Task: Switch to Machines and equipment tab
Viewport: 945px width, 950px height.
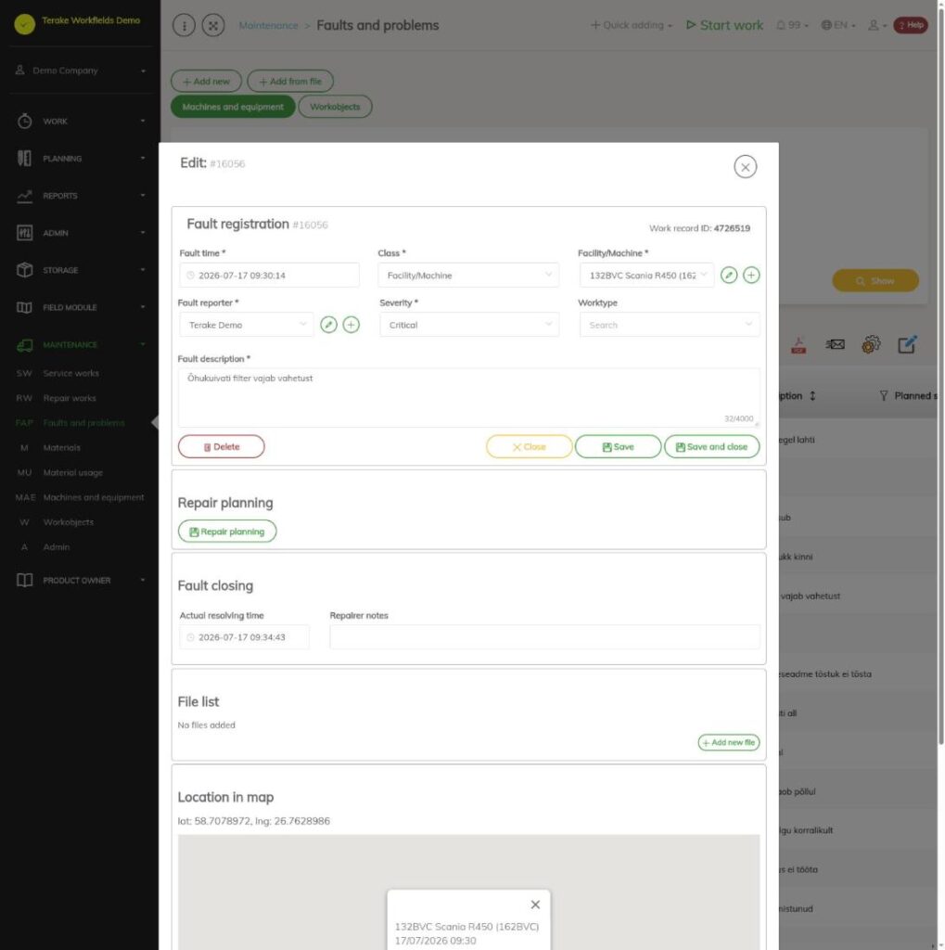Action: pos(233,107)
